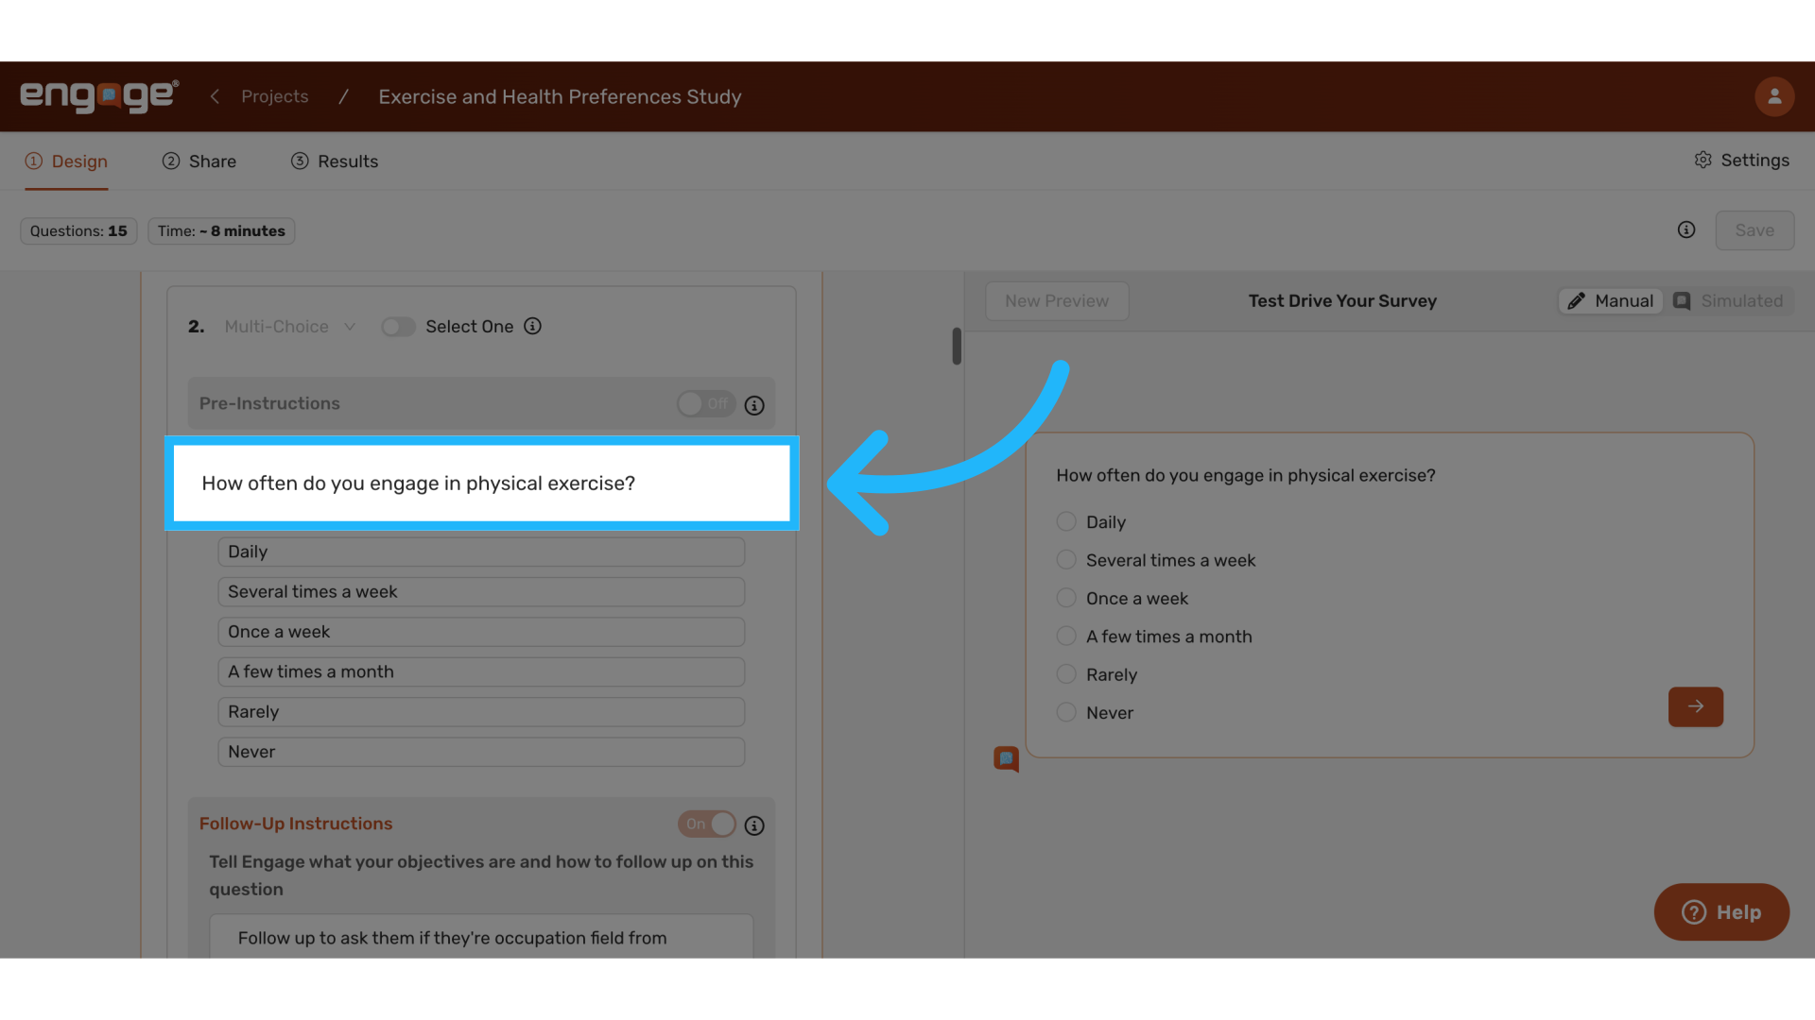Click the question text field about physical exercise
1815x1020 pixels.
pyautogui.click(x=482, y=484)
